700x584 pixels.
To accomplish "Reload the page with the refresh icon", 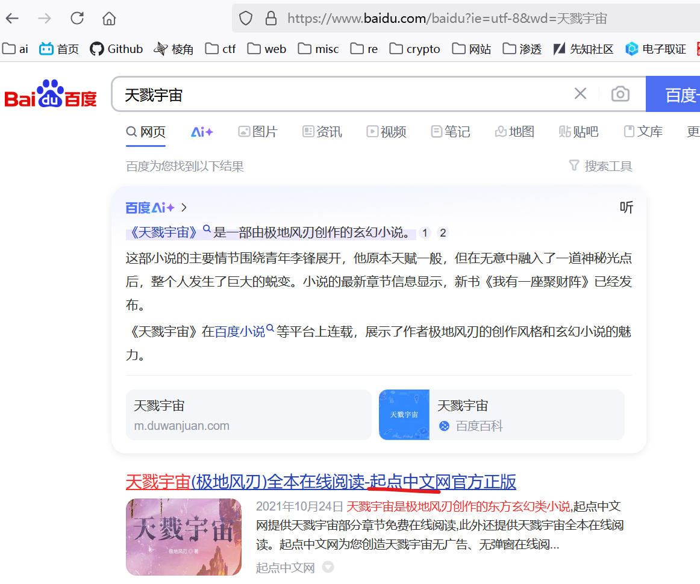I will tap(77, 18).
